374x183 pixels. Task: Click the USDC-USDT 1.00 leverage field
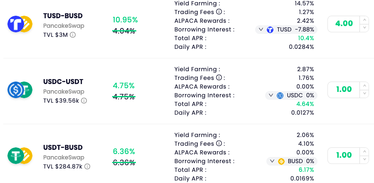point(344,90)
